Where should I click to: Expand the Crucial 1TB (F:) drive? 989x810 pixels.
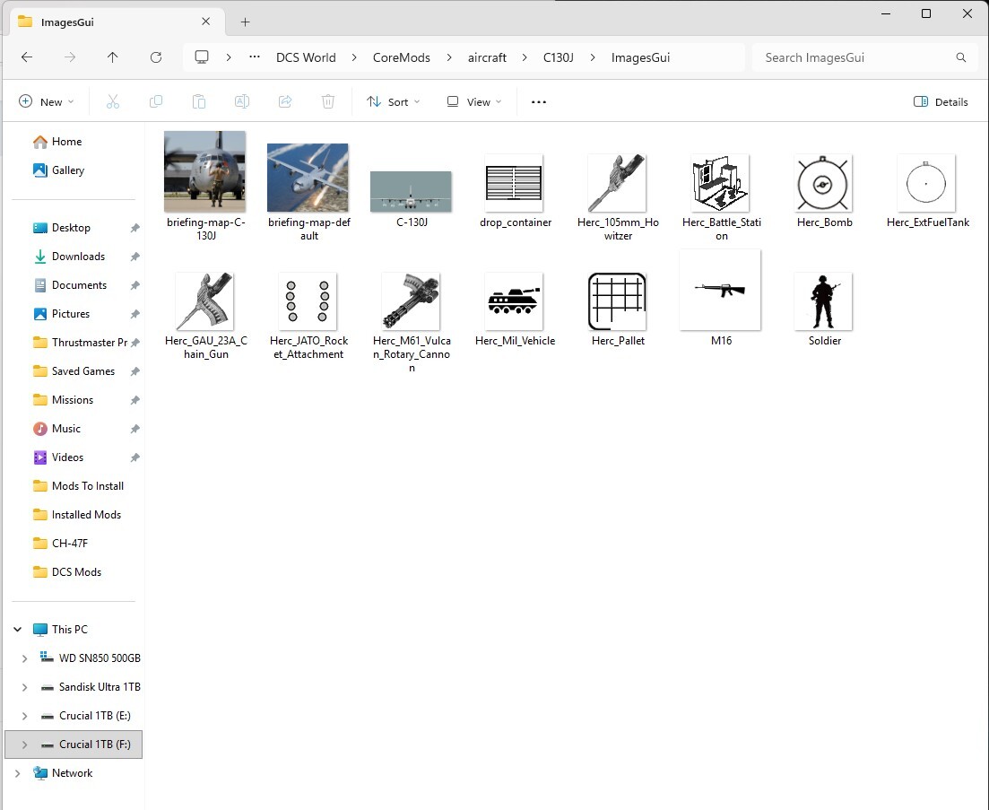pos(24,745)
